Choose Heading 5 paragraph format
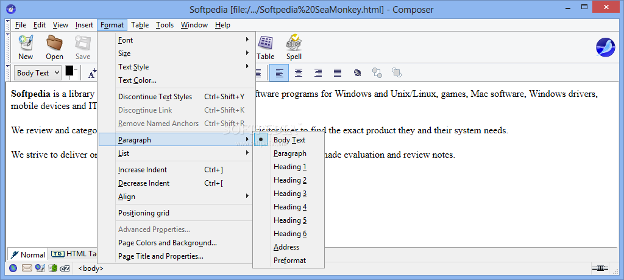The height and width of the screenshot is (280, 624). pyautogui.click(x=289, y=220)
